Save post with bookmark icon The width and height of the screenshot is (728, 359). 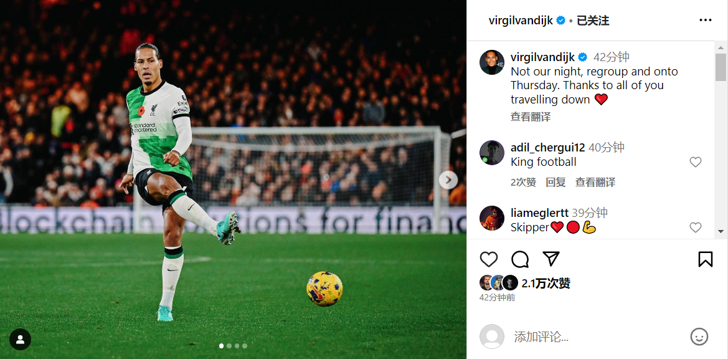pyautogui.click(x=705, y=259)
